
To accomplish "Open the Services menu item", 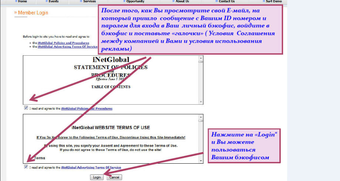I will [89, 1].
